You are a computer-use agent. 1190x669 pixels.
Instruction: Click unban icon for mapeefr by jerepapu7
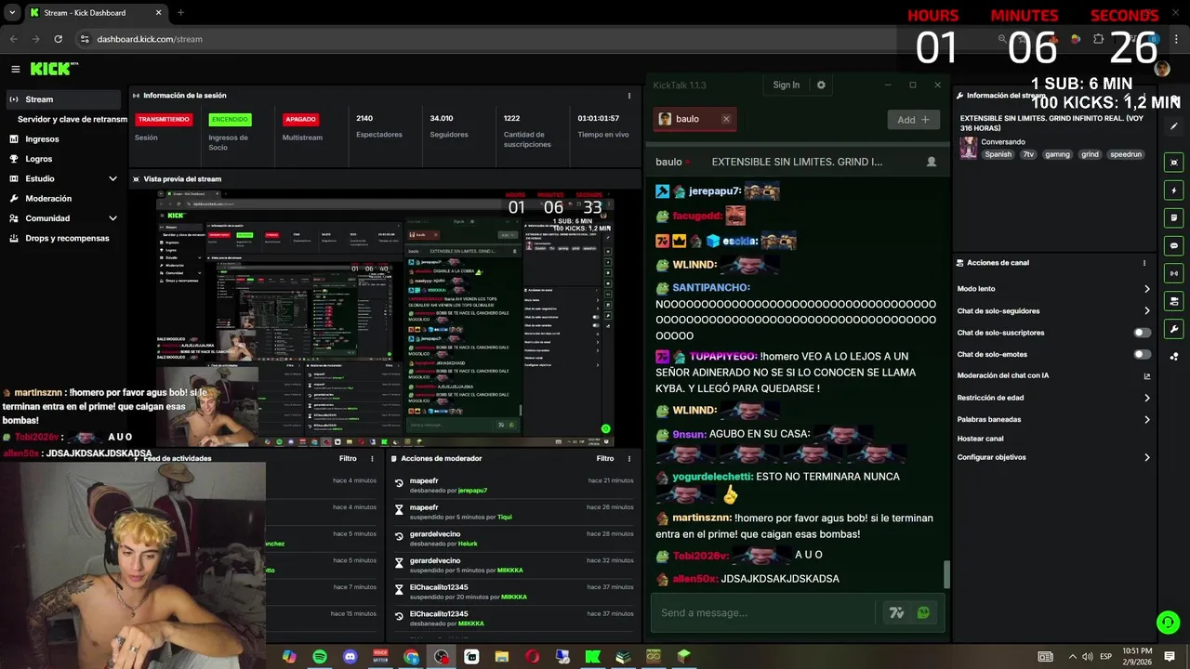tap(399, 483)
